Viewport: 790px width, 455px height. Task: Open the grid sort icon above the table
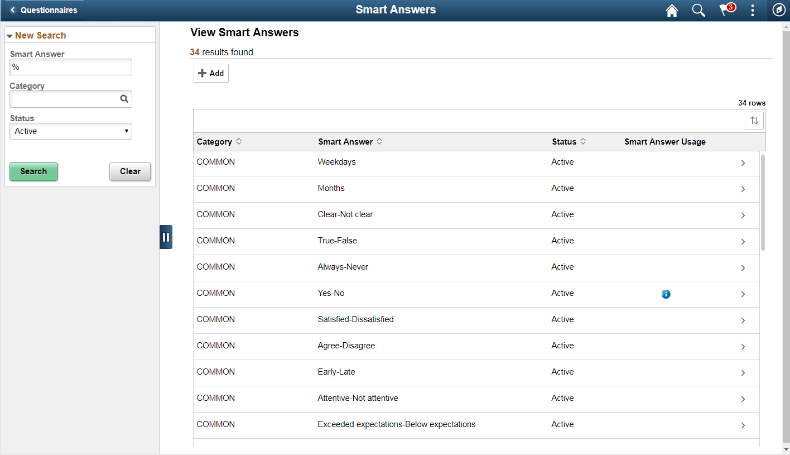[754, 120]
